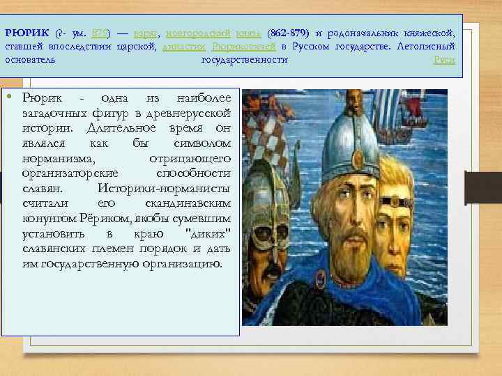Select the painting of Rurik with warriors
Viewport: 502px width, 376px height.
click(x=344, y=207)
